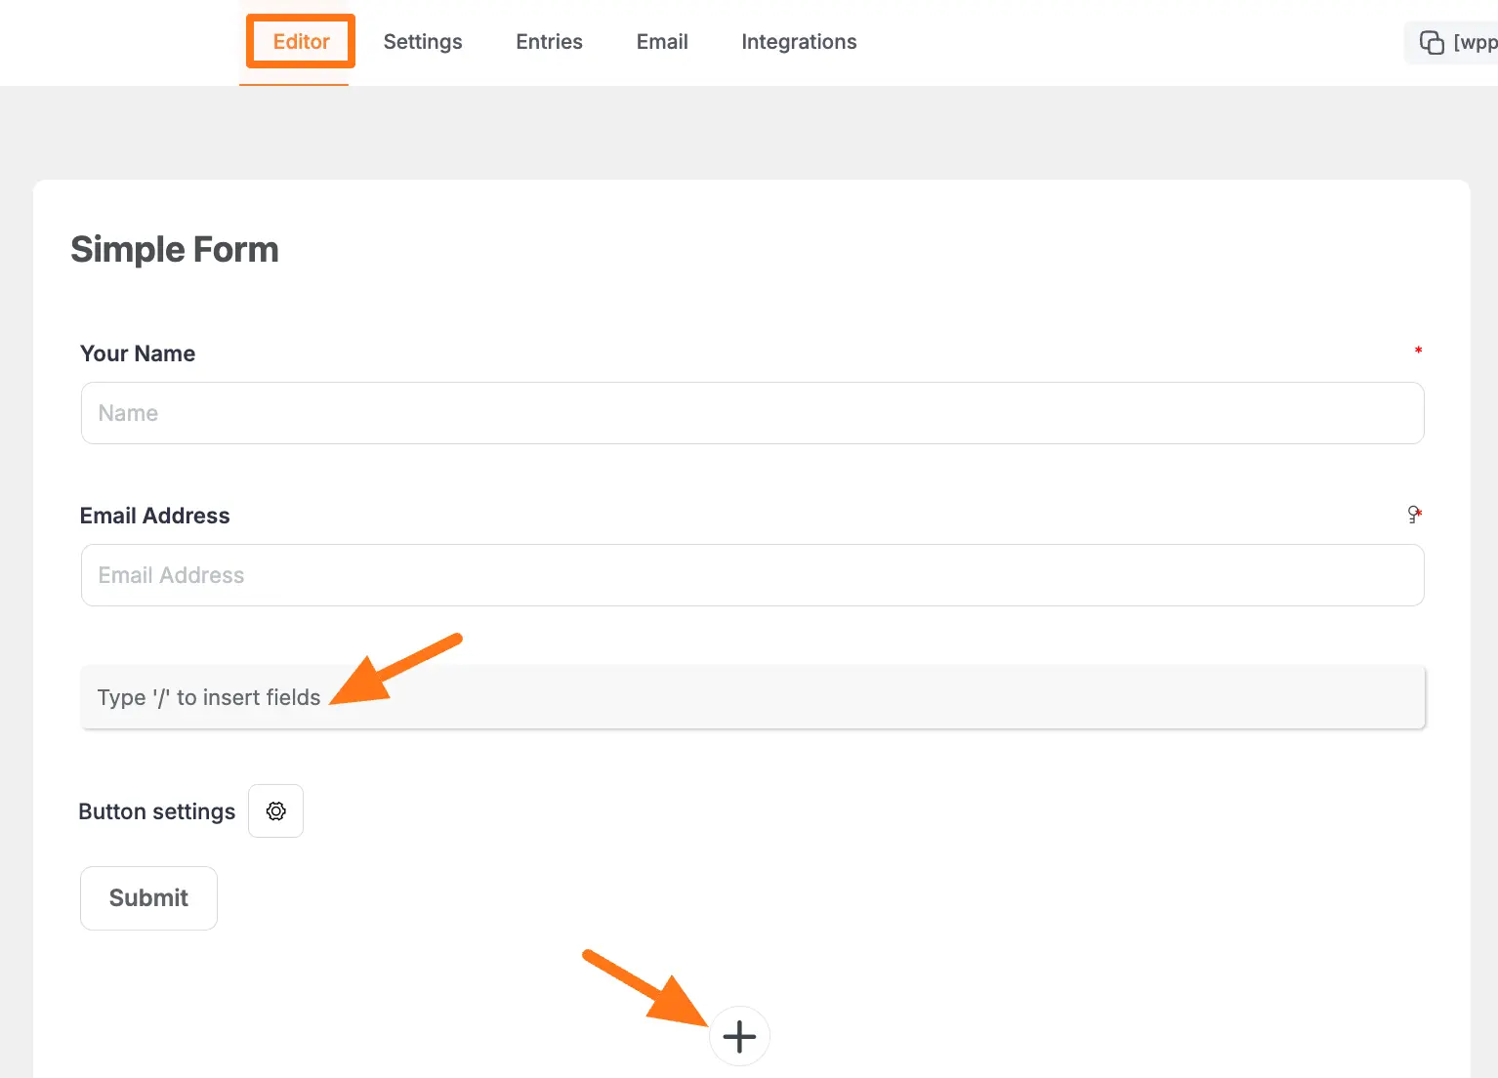1498x1078 pixels.
Task: Click the plus icon to add a field
Action: tap(739, 1036)
